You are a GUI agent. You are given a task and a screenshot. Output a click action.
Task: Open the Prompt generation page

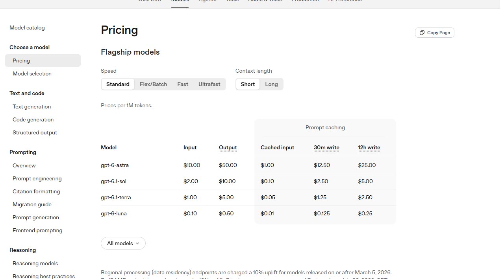pyautogui.click(x=36, y=217)
